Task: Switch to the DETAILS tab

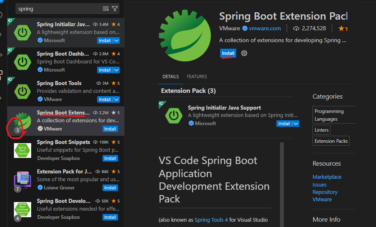Action: (x=171, y=76)
